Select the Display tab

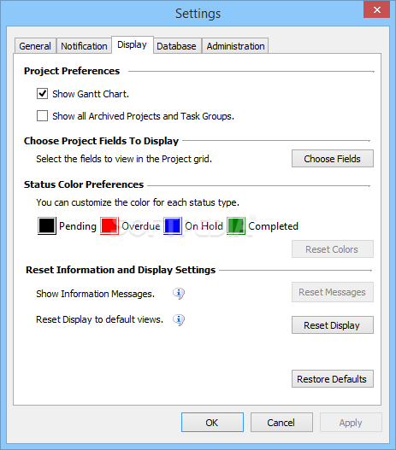coord(133,44)
